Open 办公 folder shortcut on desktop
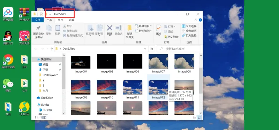 (8, 109)
